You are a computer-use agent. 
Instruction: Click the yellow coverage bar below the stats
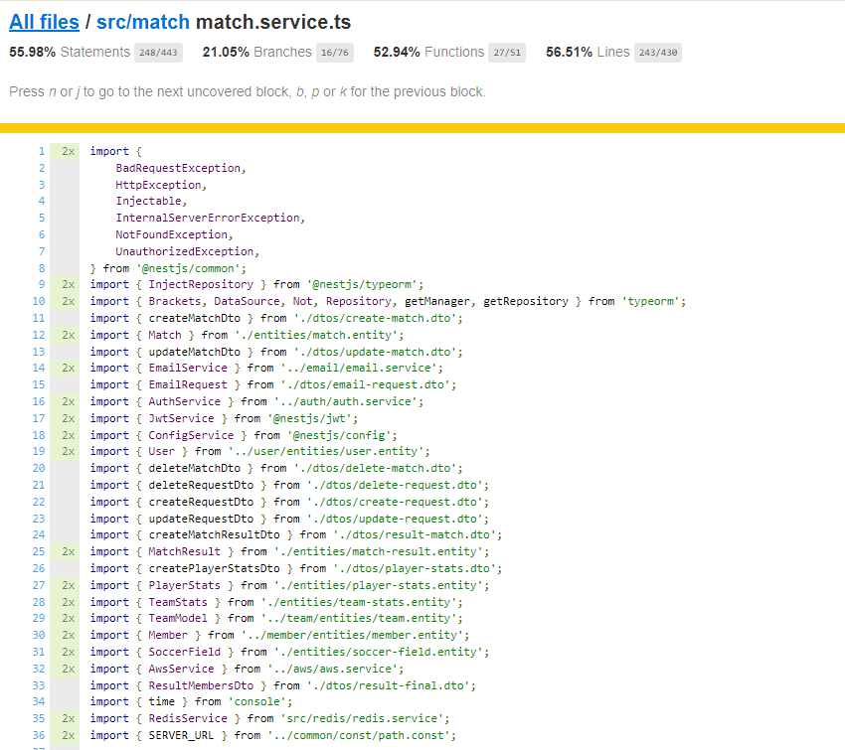point(422,125)
